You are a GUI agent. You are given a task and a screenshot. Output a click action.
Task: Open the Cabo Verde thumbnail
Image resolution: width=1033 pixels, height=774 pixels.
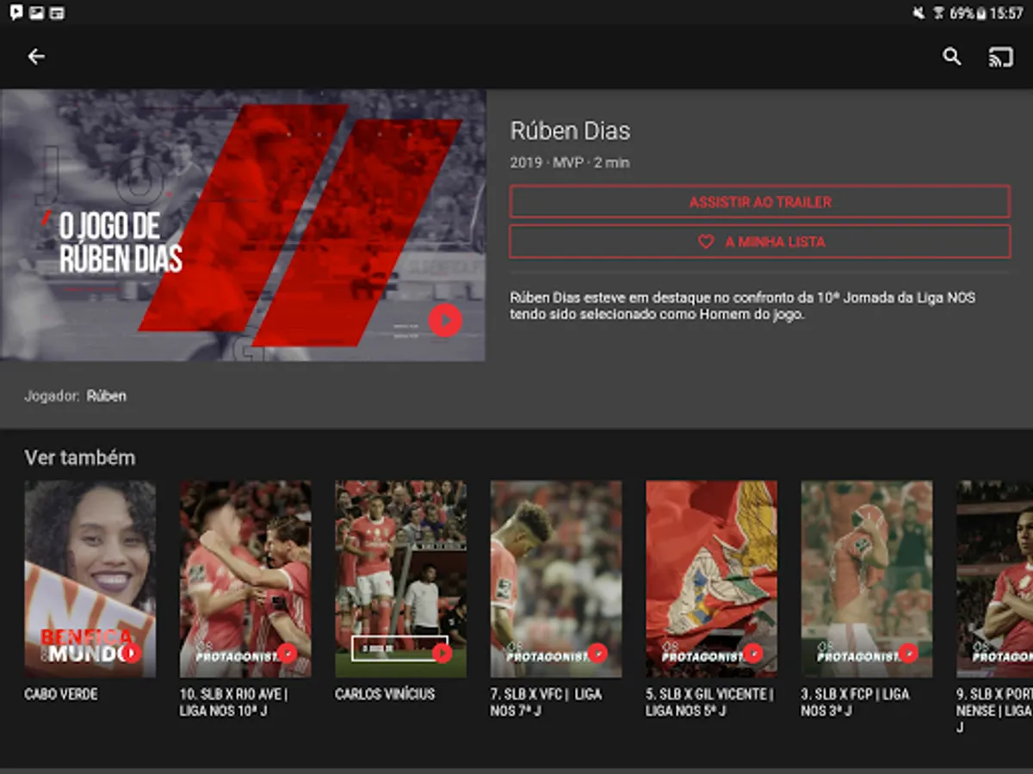tap(90, 579)
